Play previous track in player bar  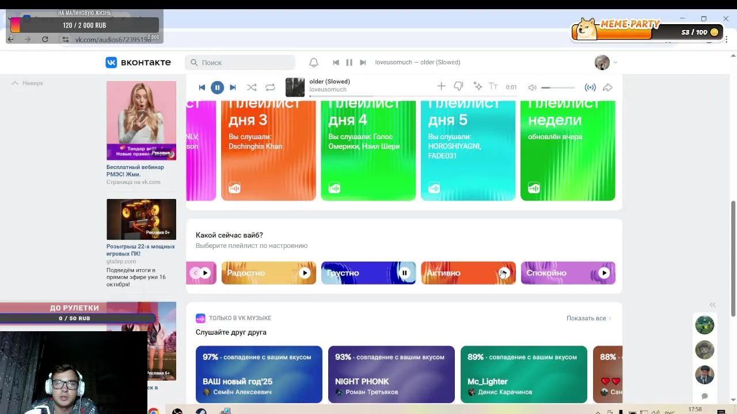202,87
